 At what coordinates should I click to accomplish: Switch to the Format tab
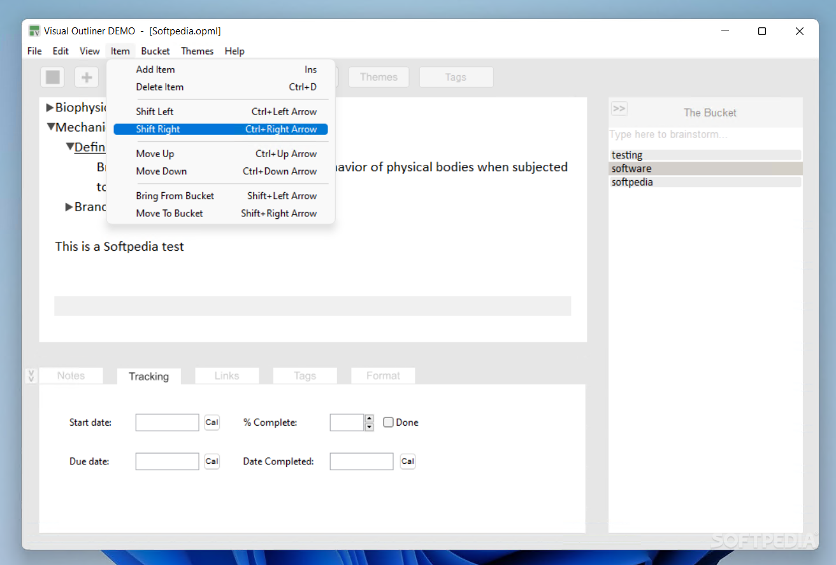[383, 375]
